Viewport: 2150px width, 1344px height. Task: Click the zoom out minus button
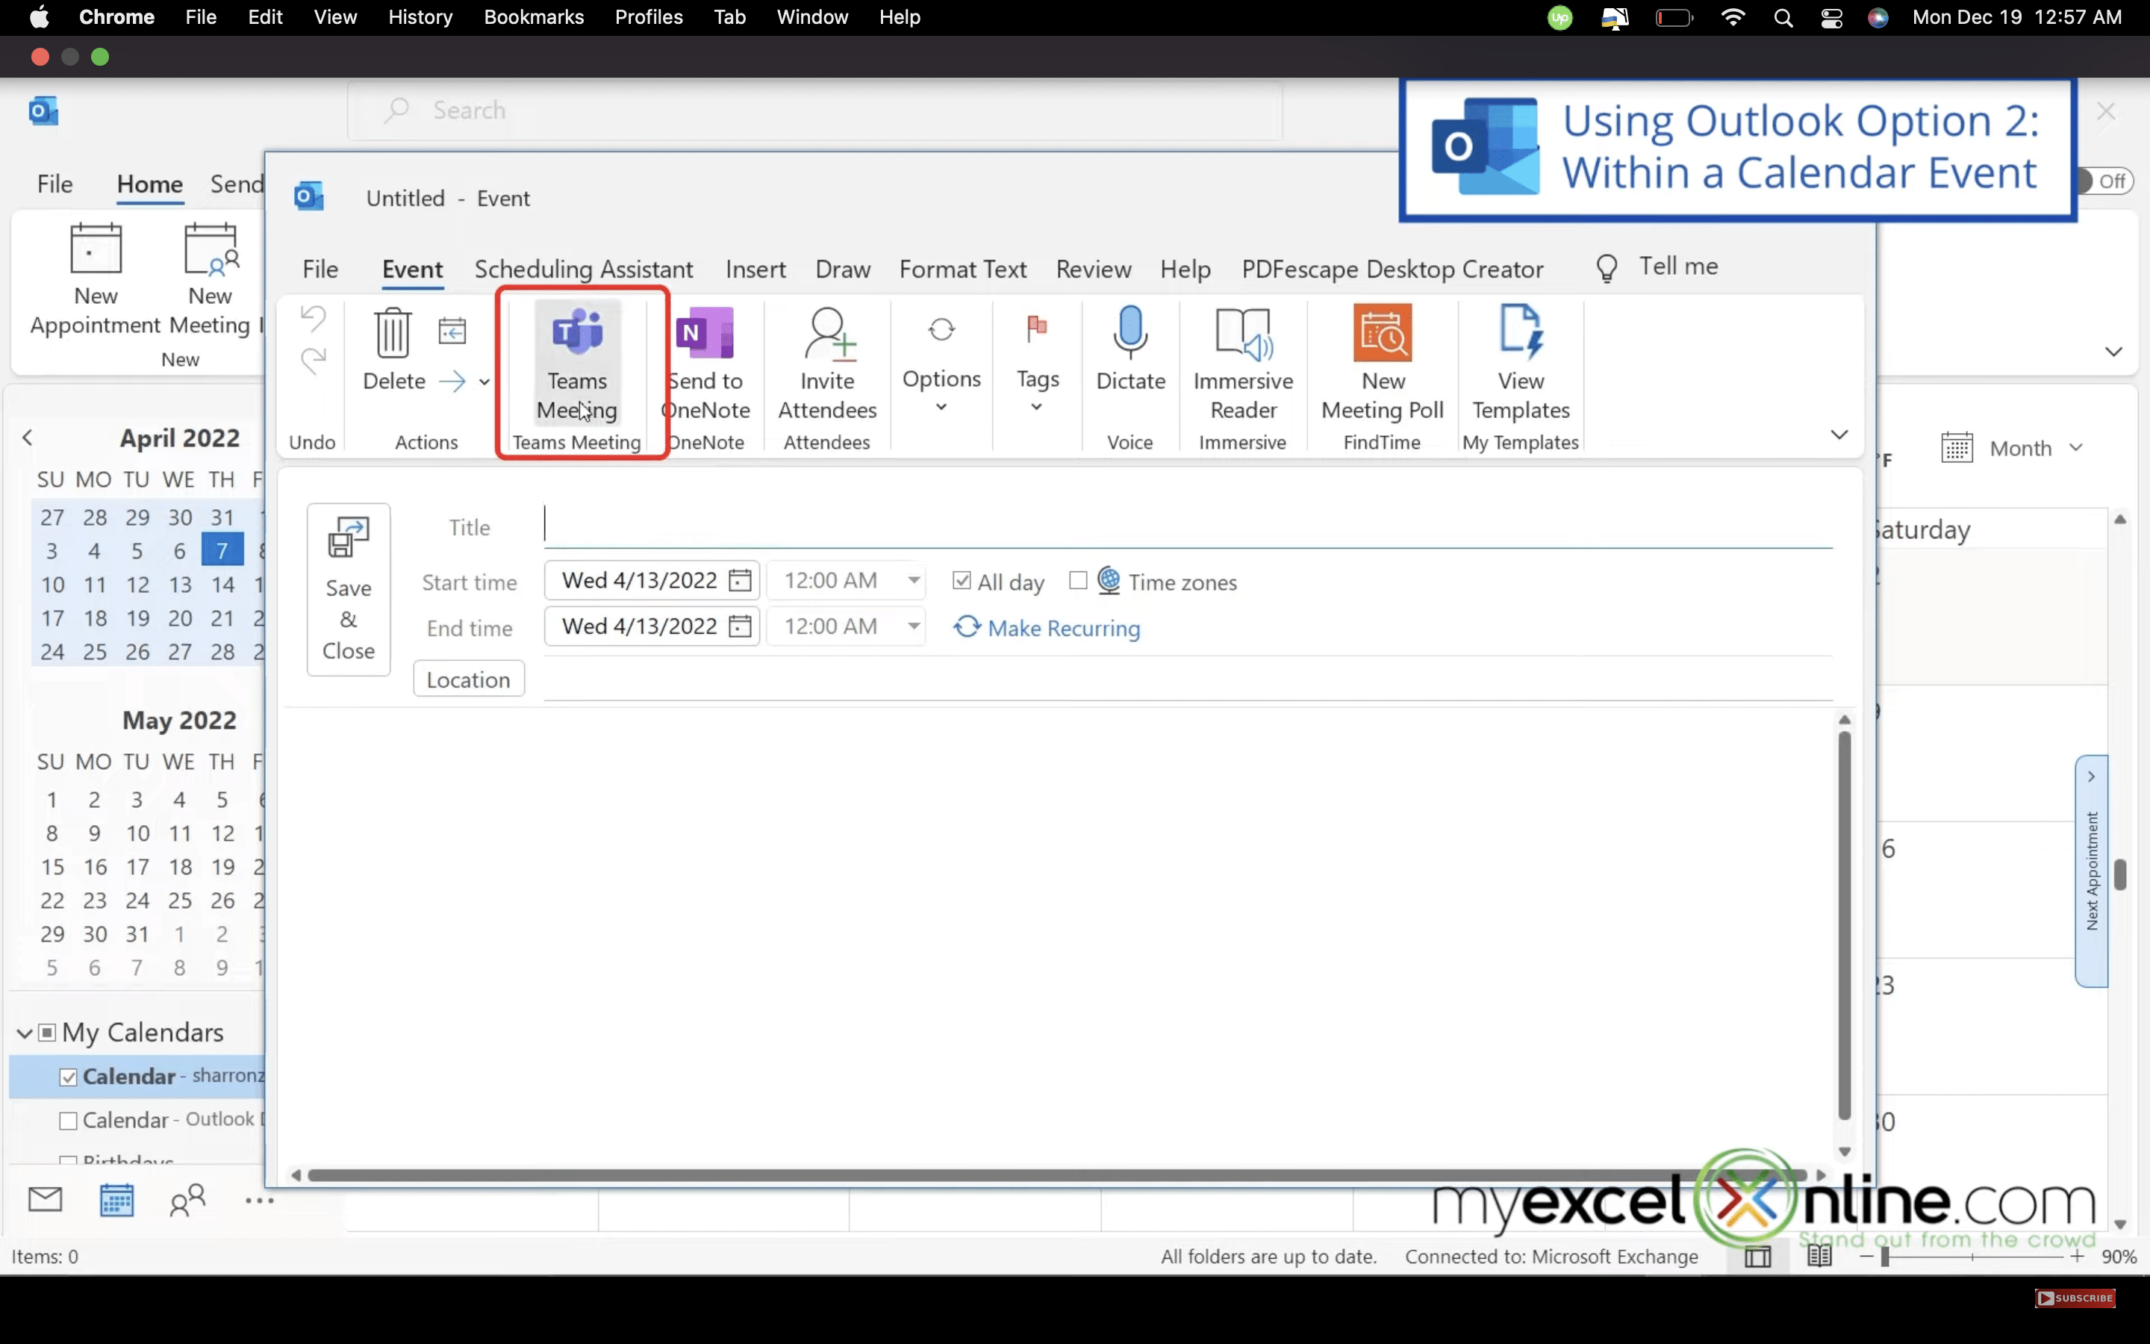click(x=1866, y=1256)
